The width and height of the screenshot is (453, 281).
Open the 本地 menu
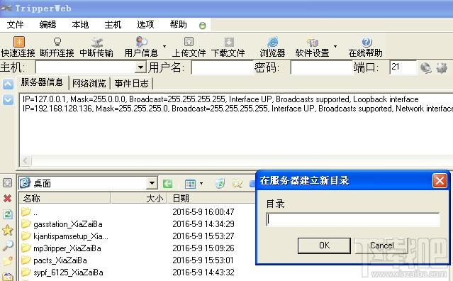click(80, 25)
